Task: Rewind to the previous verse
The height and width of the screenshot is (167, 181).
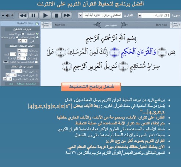Action: click(x=23, y=15)
